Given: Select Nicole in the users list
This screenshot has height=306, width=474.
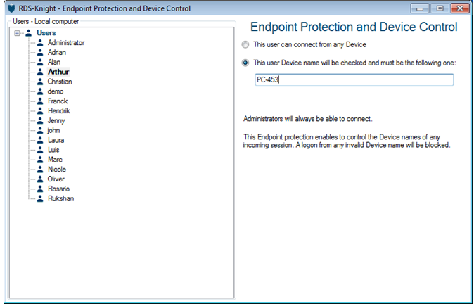Looking at the screenshot, I should coord(58,170).
